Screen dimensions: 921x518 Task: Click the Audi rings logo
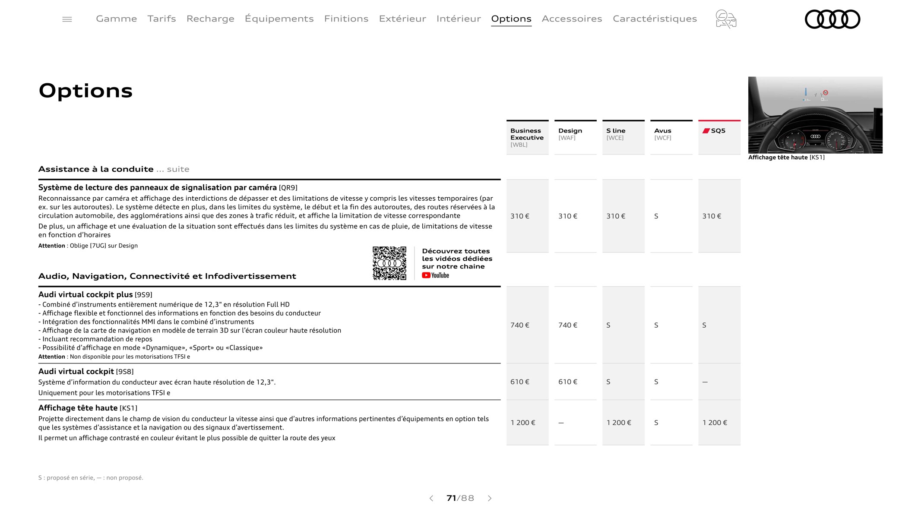[832, 19]
